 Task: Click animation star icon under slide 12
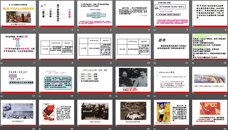click(193, 63)
